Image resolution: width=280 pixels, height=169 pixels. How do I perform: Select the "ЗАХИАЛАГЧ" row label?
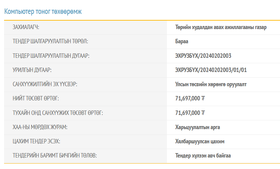click(28, 27)
